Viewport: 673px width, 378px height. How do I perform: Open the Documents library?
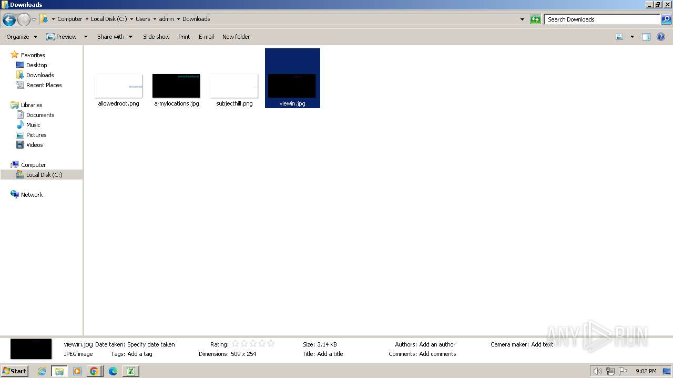[x=40, y=115]
